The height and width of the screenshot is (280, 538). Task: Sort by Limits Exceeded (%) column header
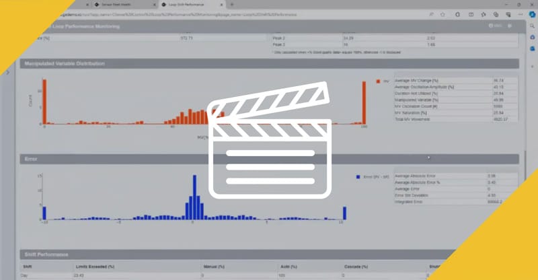click(95, 267)
